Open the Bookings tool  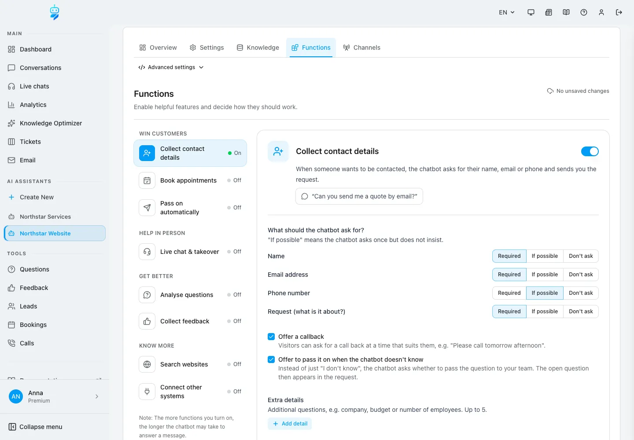coord(55,325)
